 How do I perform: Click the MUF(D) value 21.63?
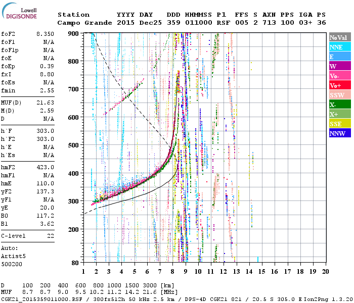coord(45,103)
